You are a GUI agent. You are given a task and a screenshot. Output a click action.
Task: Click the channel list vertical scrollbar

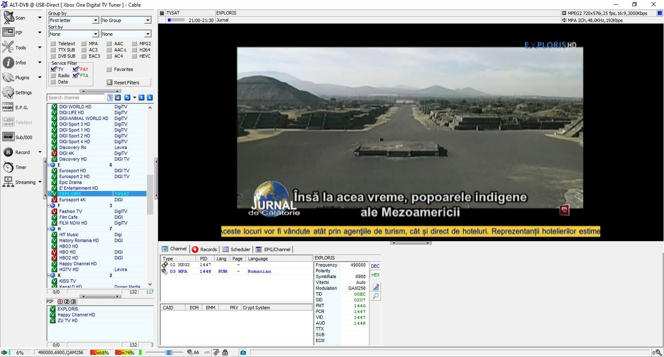click(150, 195)
